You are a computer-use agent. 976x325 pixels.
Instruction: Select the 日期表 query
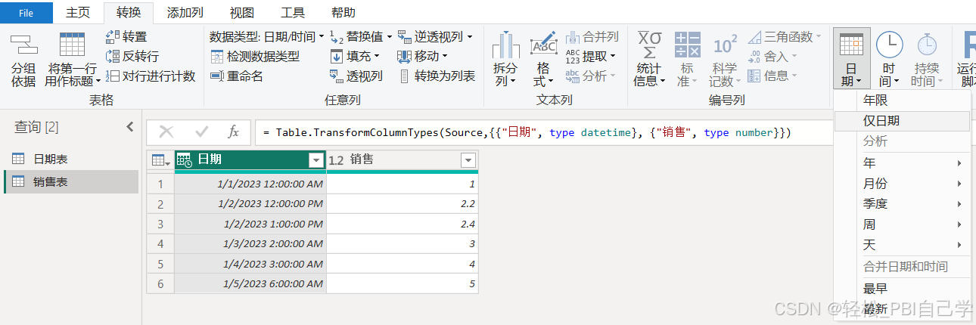pyautogui.click(x=71, y=159)
